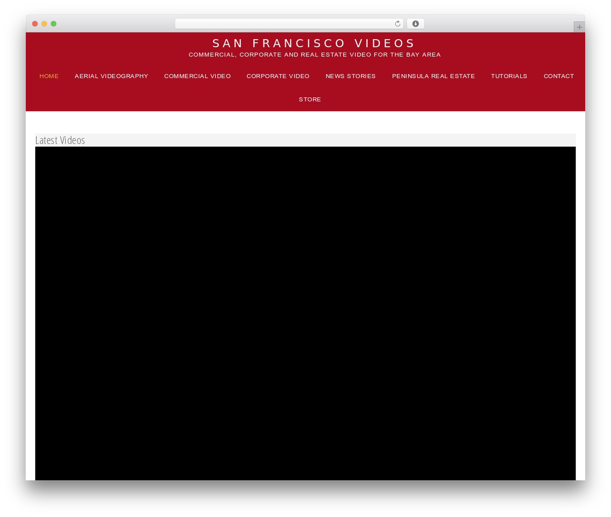Go to the Home menu item
This screenshot has height=517, width=611.
[x=49, y=76]
